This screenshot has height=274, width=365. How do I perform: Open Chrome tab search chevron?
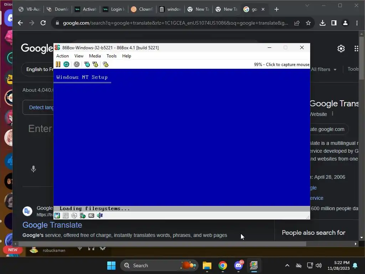tap(307, 5)
